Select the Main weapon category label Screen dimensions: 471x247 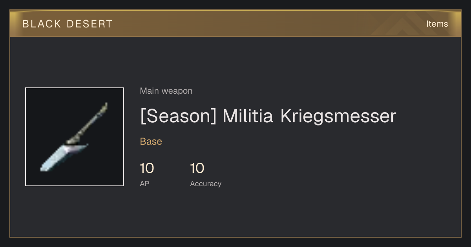pyautogui.click(x=166, y=91)
